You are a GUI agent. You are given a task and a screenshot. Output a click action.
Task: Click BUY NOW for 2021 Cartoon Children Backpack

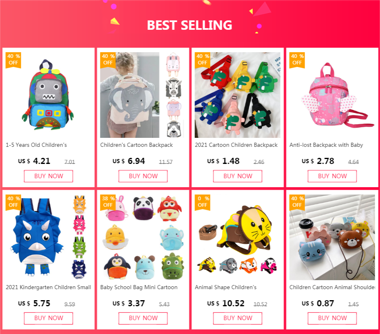(237, 176)
